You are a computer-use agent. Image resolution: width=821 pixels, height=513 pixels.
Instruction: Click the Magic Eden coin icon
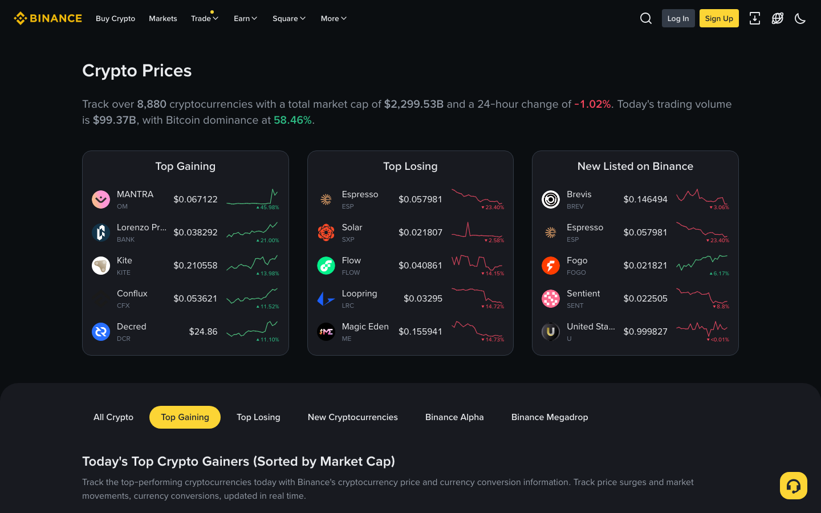[x=326, y=331]
